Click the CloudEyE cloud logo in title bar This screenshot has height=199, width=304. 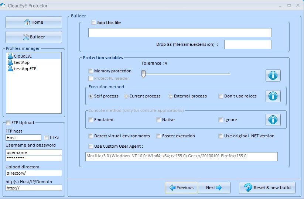click(x=3, y=6)
